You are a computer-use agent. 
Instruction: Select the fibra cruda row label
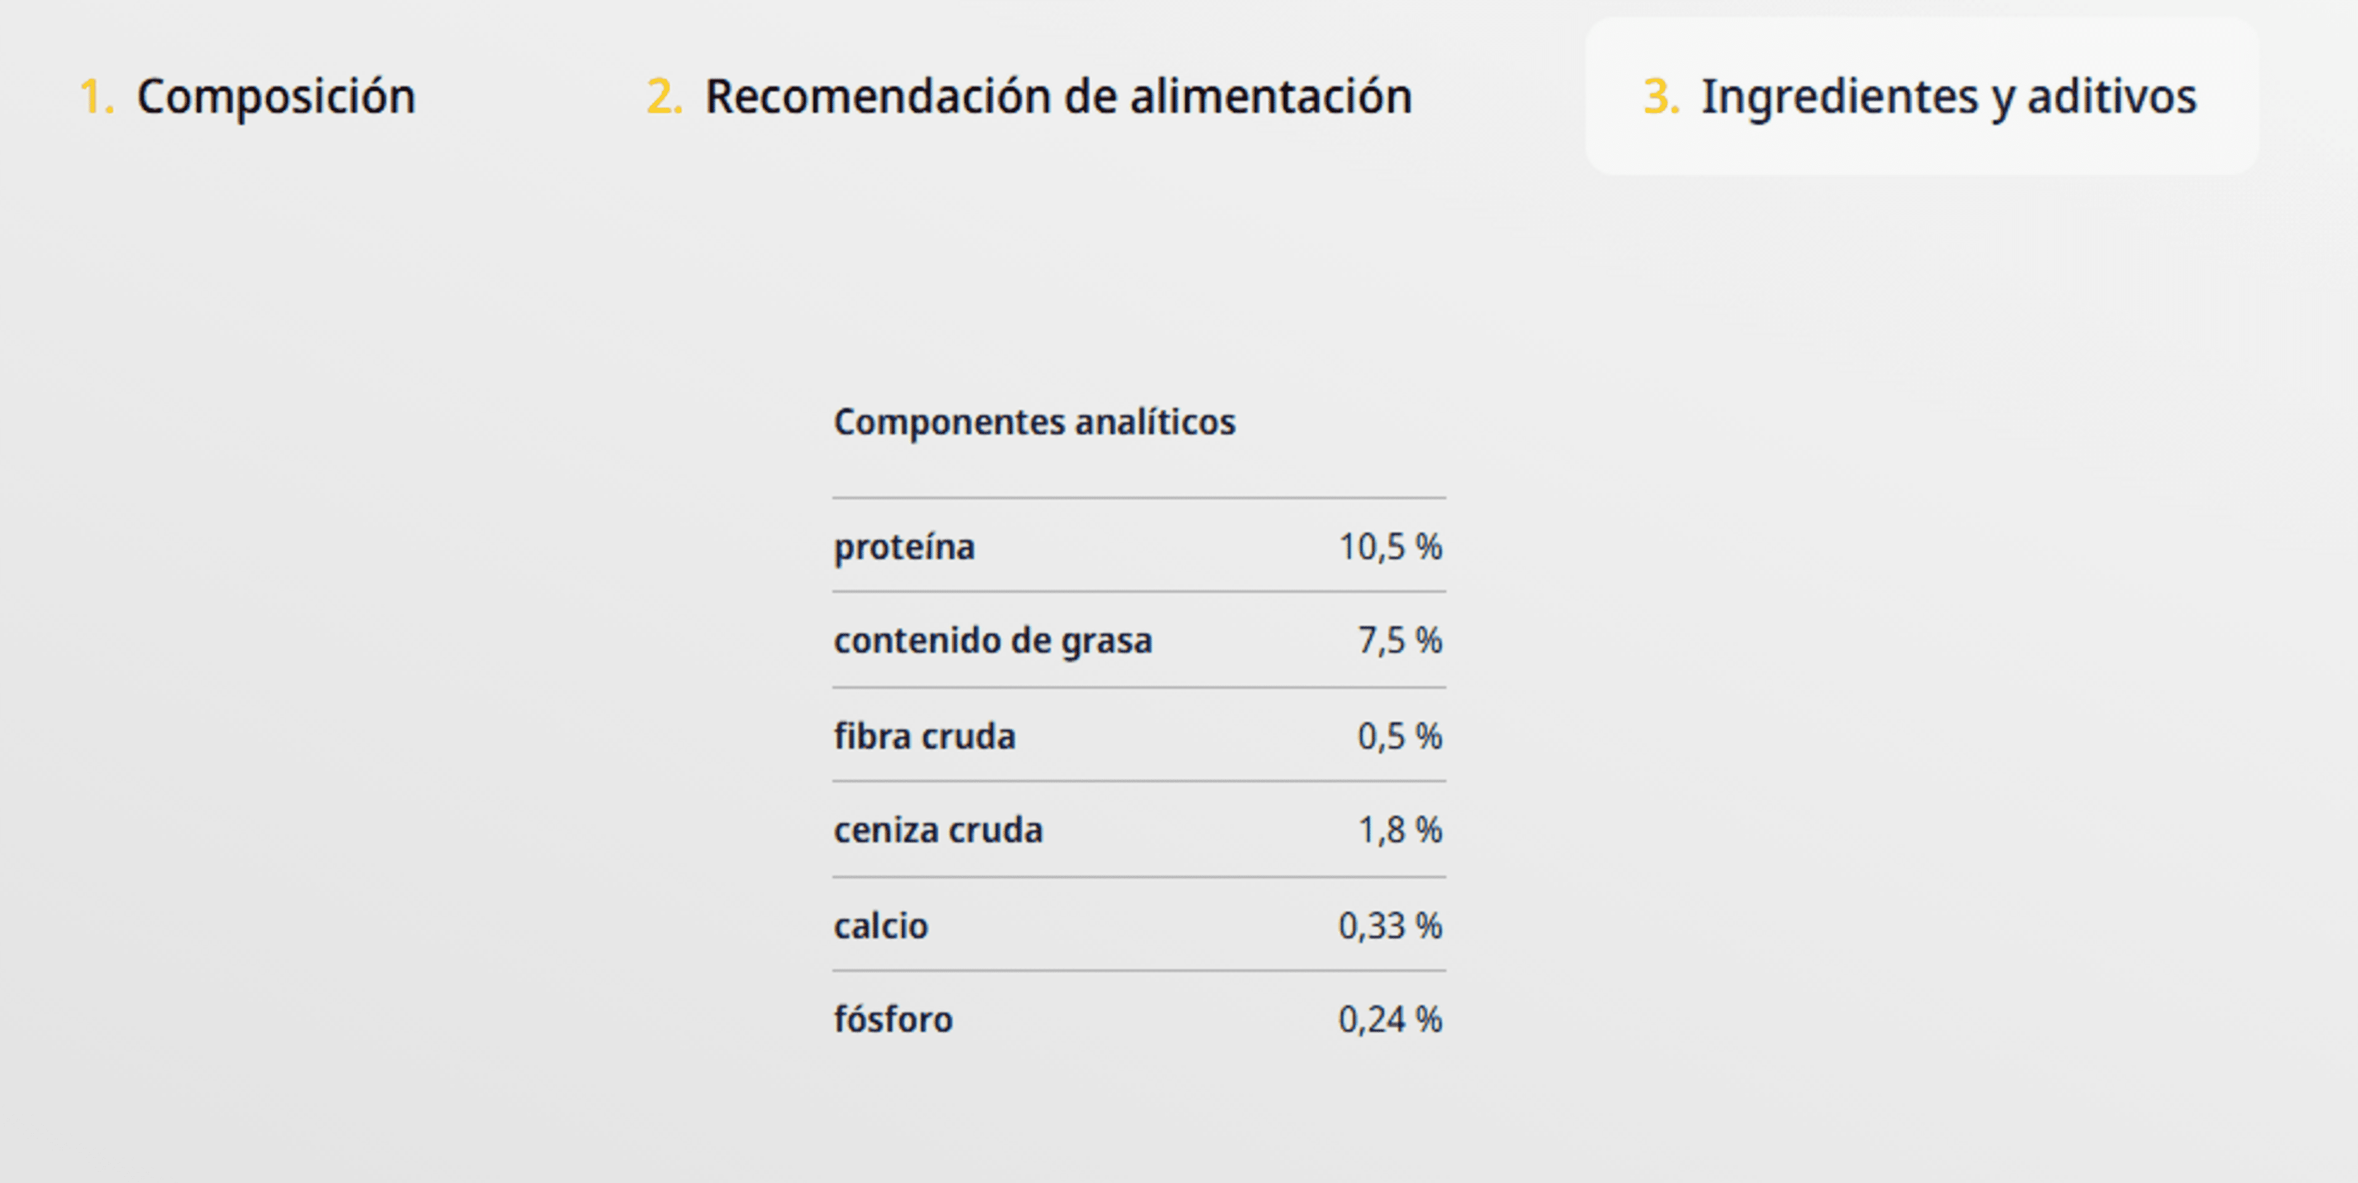pos(925,736)
